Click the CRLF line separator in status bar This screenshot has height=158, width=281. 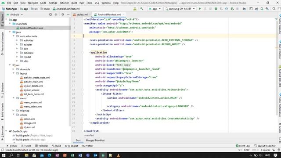tap(247, 150)
